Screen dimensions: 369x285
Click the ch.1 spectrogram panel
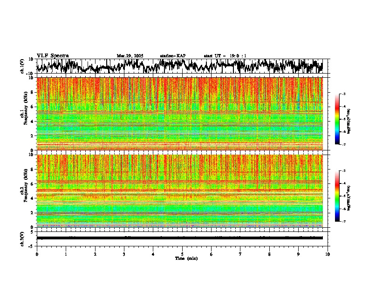click(180, 114)
